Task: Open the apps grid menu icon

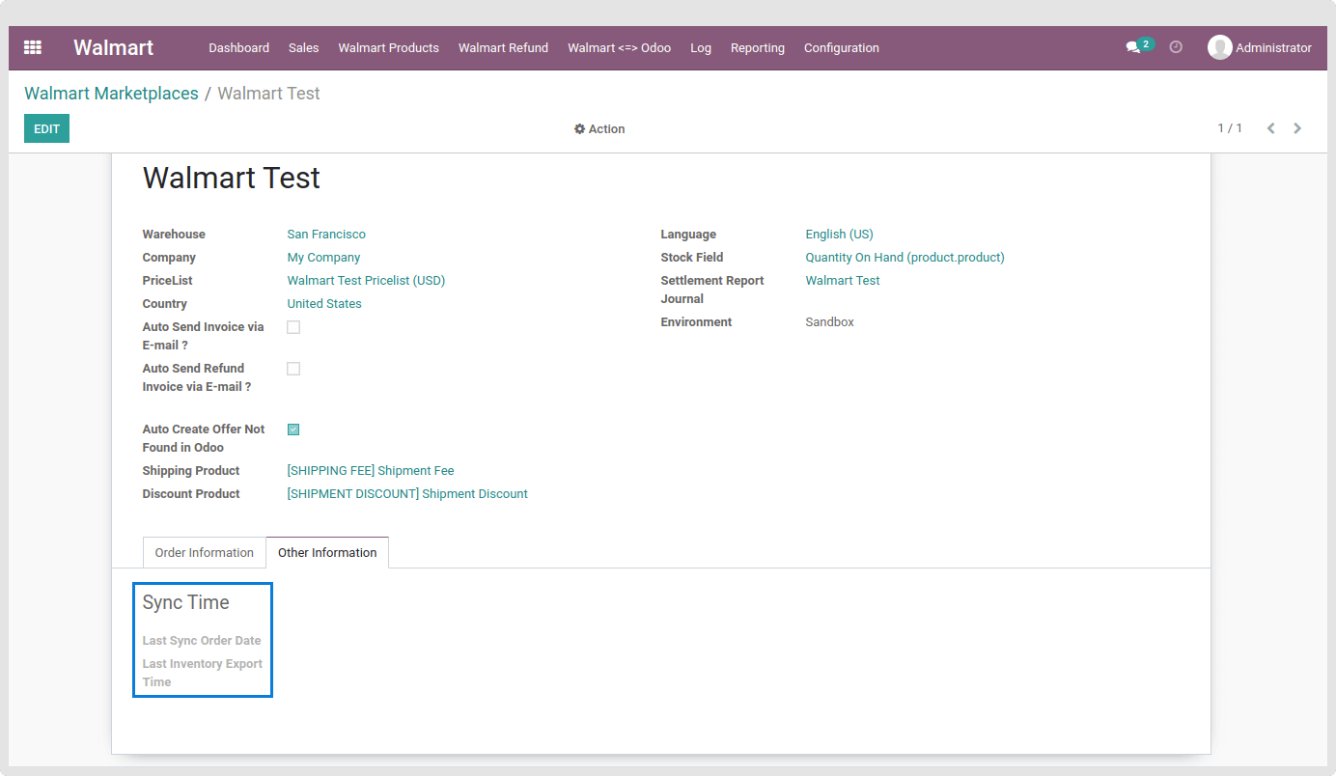Action: (33, 47)
